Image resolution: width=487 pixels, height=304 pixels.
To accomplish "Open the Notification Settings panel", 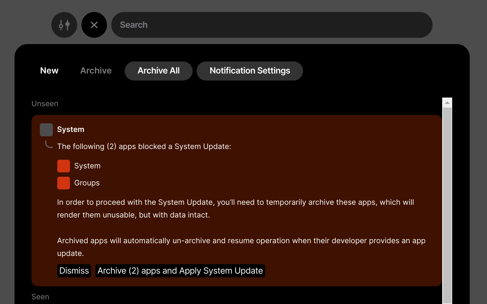I will point(250,70).
